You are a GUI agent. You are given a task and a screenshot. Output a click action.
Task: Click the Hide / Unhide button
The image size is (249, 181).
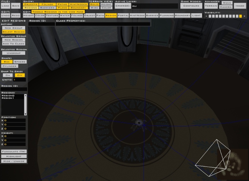14,161
